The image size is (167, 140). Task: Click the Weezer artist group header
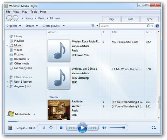[x=54, y=97]
